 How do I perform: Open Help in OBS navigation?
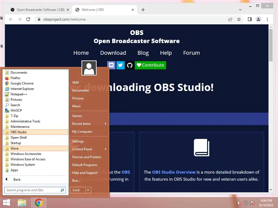(166, 53)
